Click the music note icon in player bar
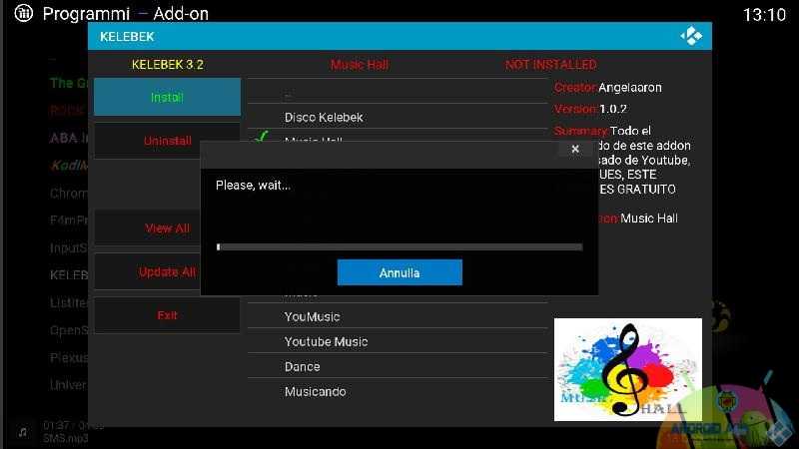The height and width of the screenshot is (449, 799). pyautogui.click(x=22, y=432)
